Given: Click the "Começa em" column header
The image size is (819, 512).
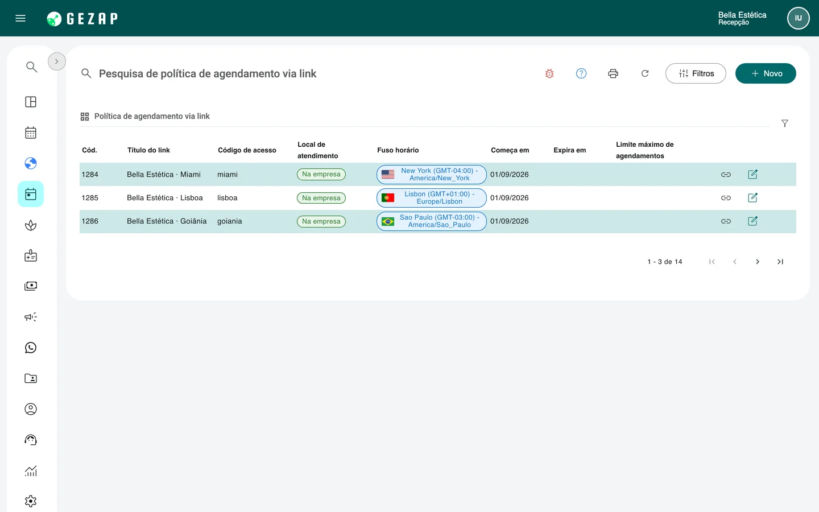Looking at the screenshot, I should (510, 150).
